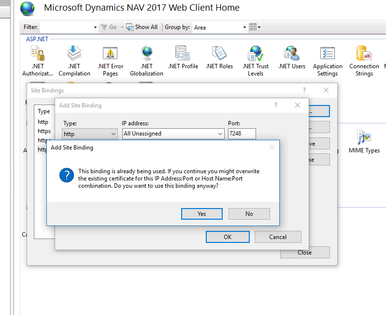Decline with the No button

tap(249, 214)
